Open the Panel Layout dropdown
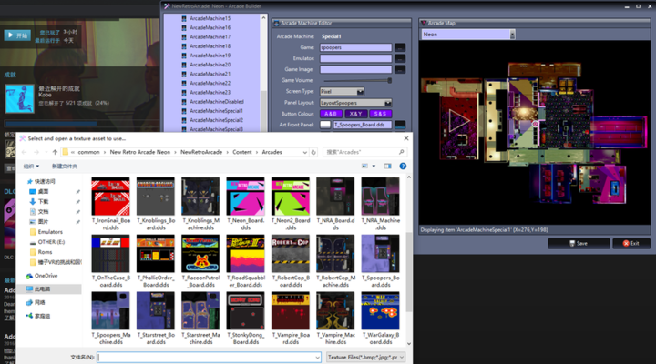 point(388,103)
